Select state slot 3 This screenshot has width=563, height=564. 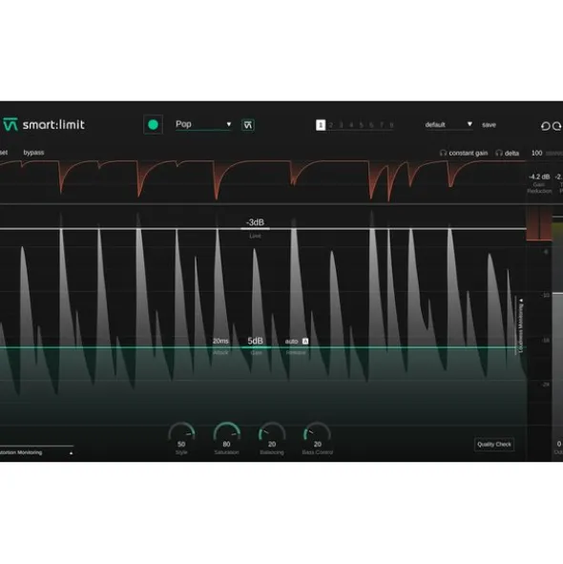(x=341, y=125)
